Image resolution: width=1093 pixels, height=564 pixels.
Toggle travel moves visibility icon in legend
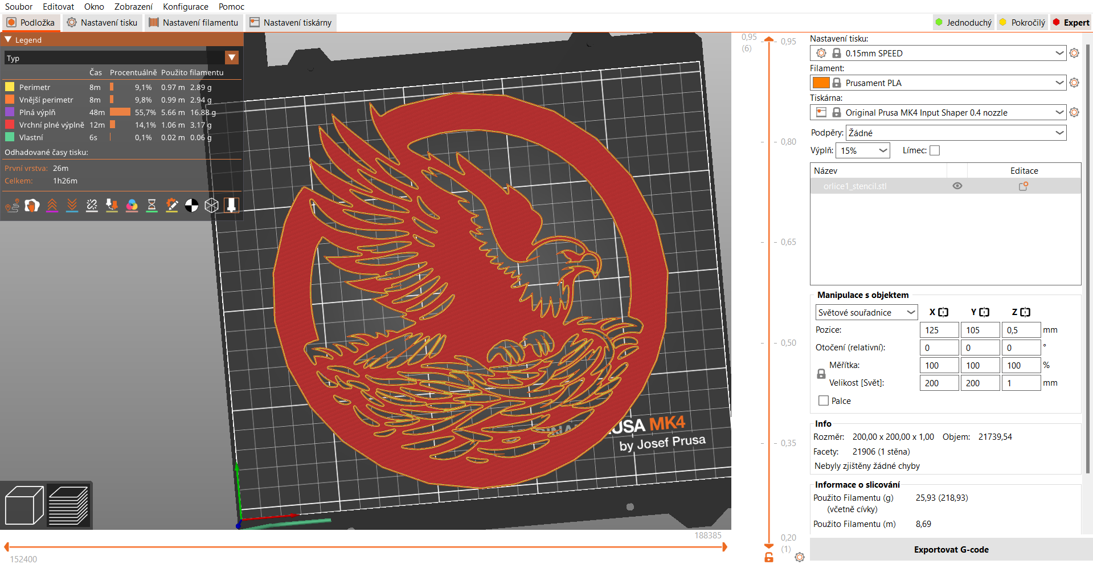pos(13,206)
